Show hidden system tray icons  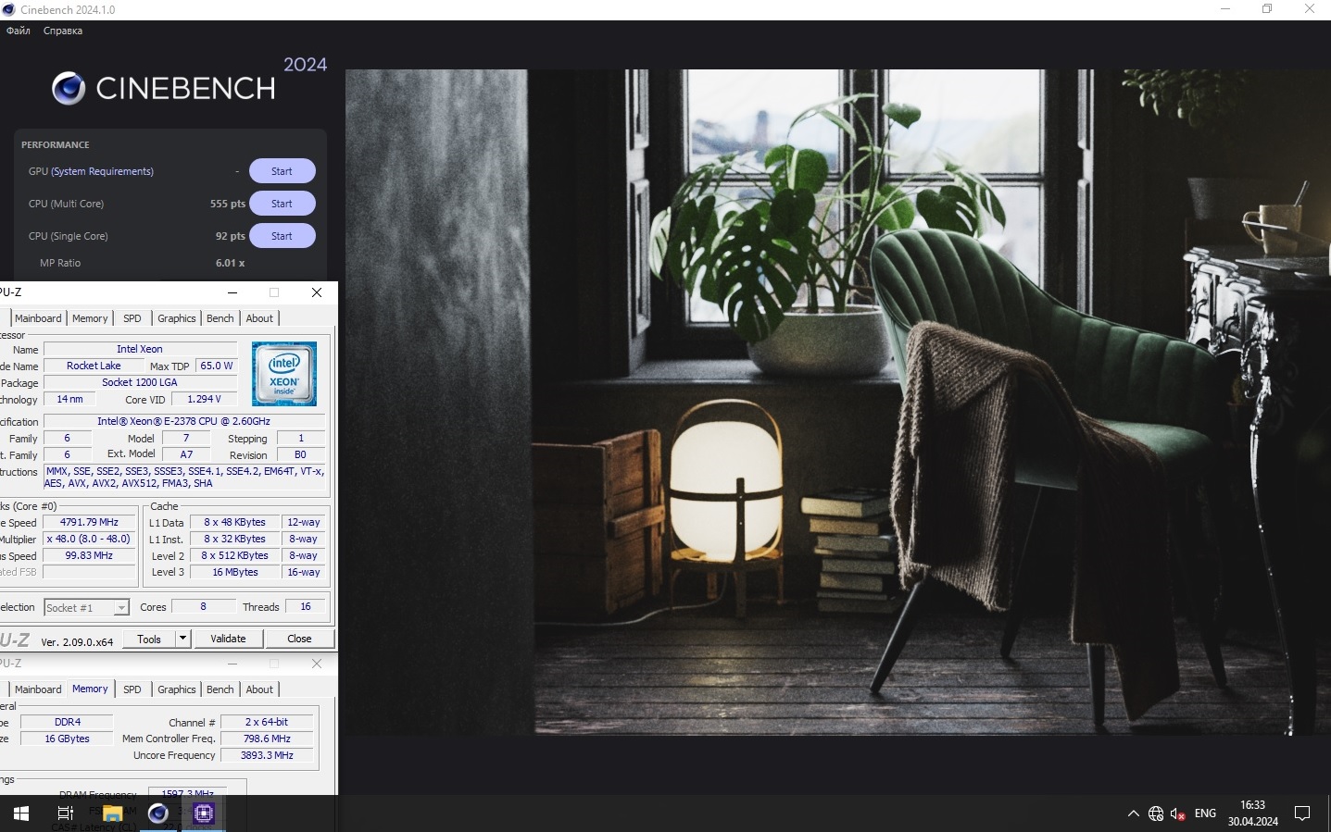click(1133, 813)
